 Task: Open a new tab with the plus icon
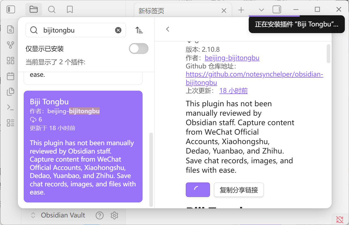pyautogui.click(x=241, y=10)
